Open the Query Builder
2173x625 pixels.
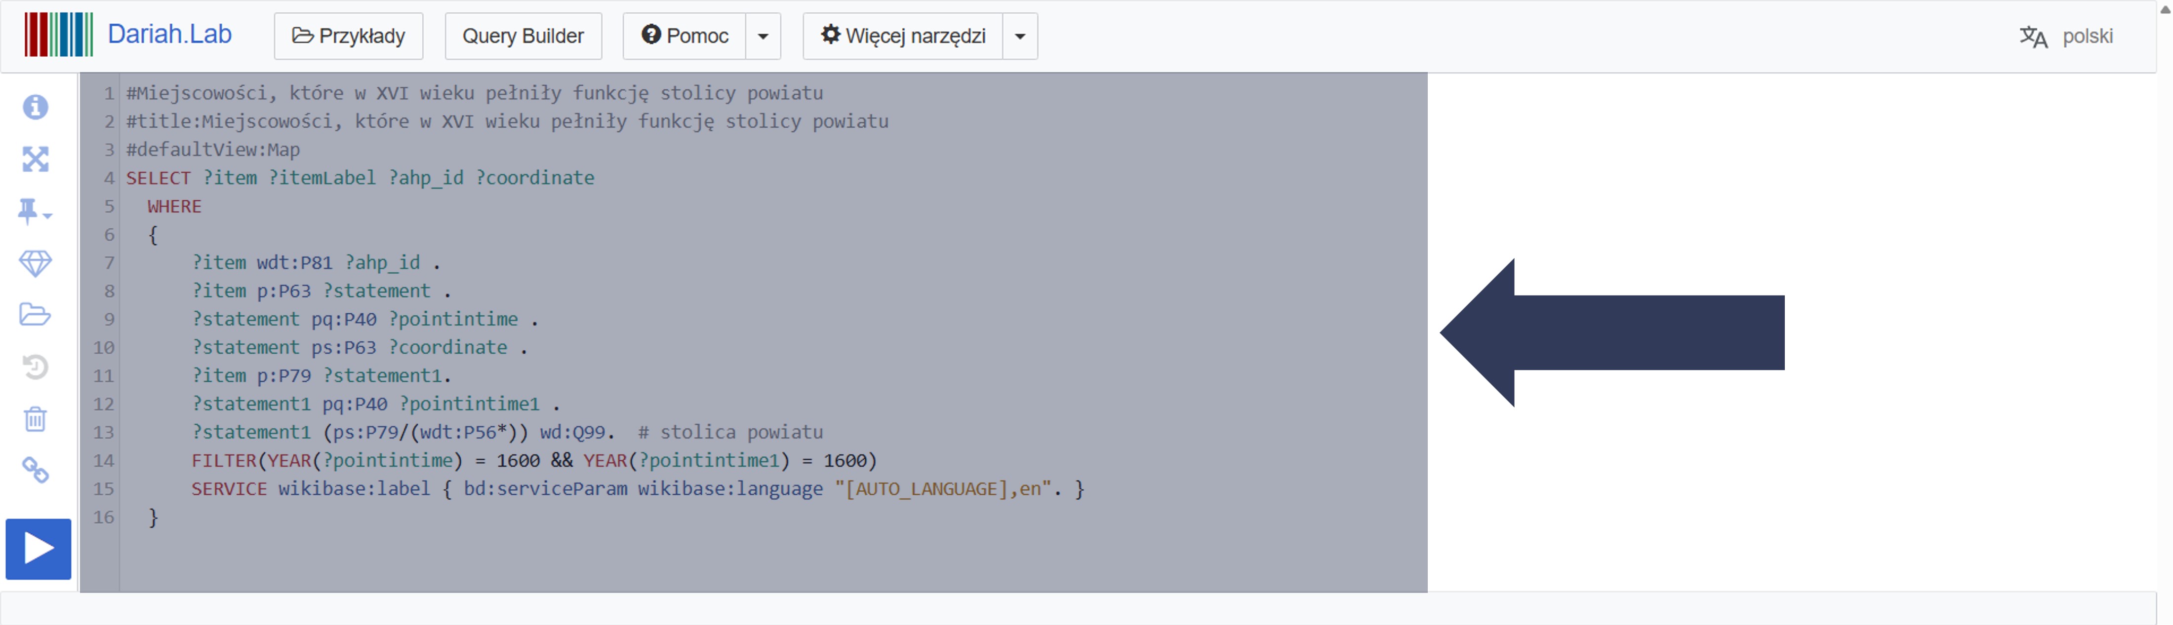click(523, 36)
